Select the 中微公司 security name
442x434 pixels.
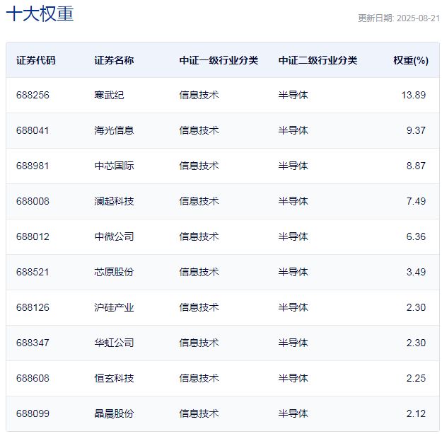(114, 236)
